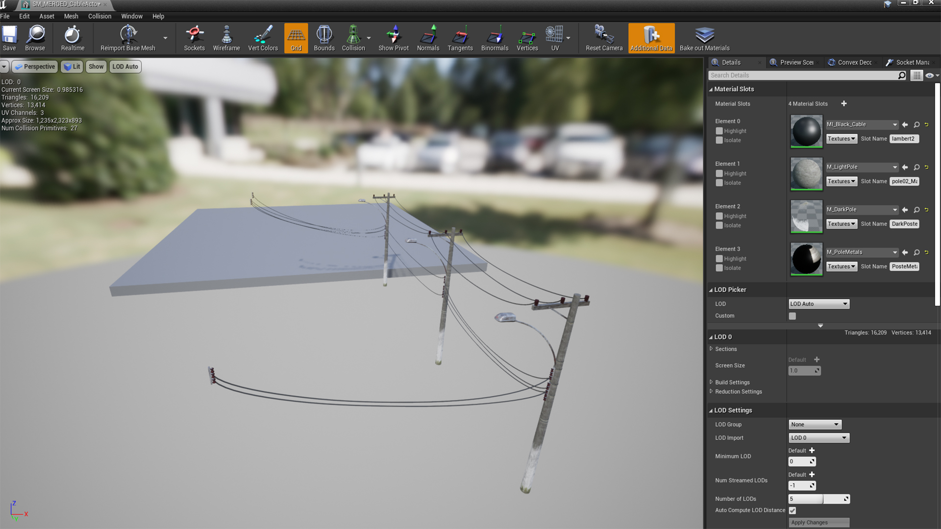Toggle Highlight checkbox for Element 0

click(719, 130)
